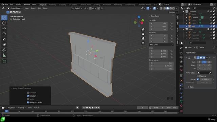Collapse the pillars collection in outliner
This screenshot has height=122, width=217.
click(x=184, y=29)
